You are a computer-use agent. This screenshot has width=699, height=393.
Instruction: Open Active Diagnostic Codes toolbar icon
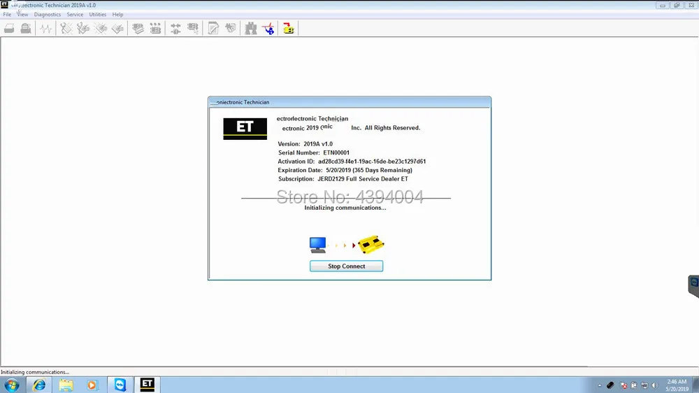pyautogui.click(x=66, y=29)
